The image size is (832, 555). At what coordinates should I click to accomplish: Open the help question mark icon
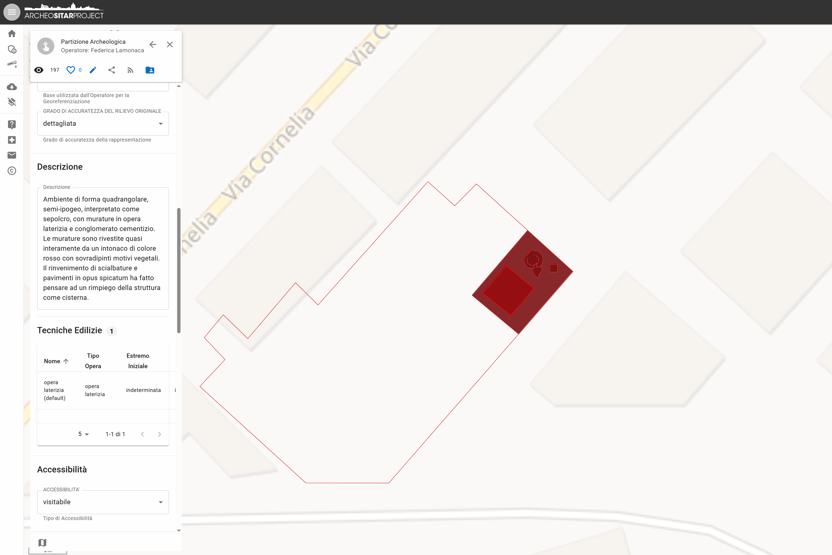(12, 124)
